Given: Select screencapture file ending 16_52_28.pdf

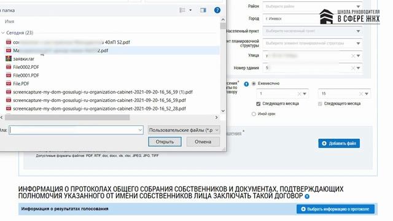Looking at the screenshot, I should pyautogui.click(x=99, y=109).
